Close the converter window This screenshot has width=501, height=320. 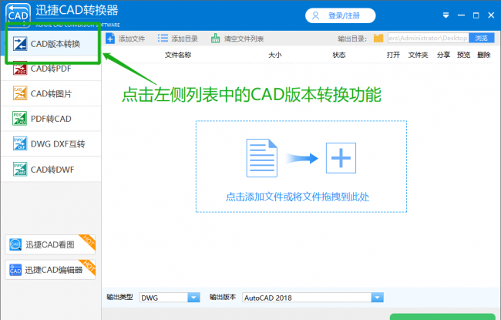coord(491,15)
